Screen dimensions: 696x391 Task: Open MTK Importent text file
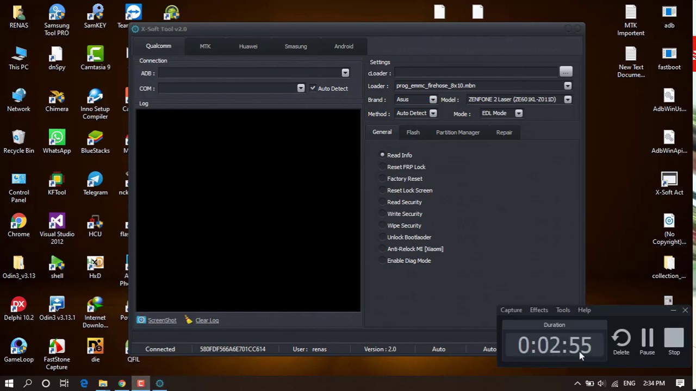[631, 20]
